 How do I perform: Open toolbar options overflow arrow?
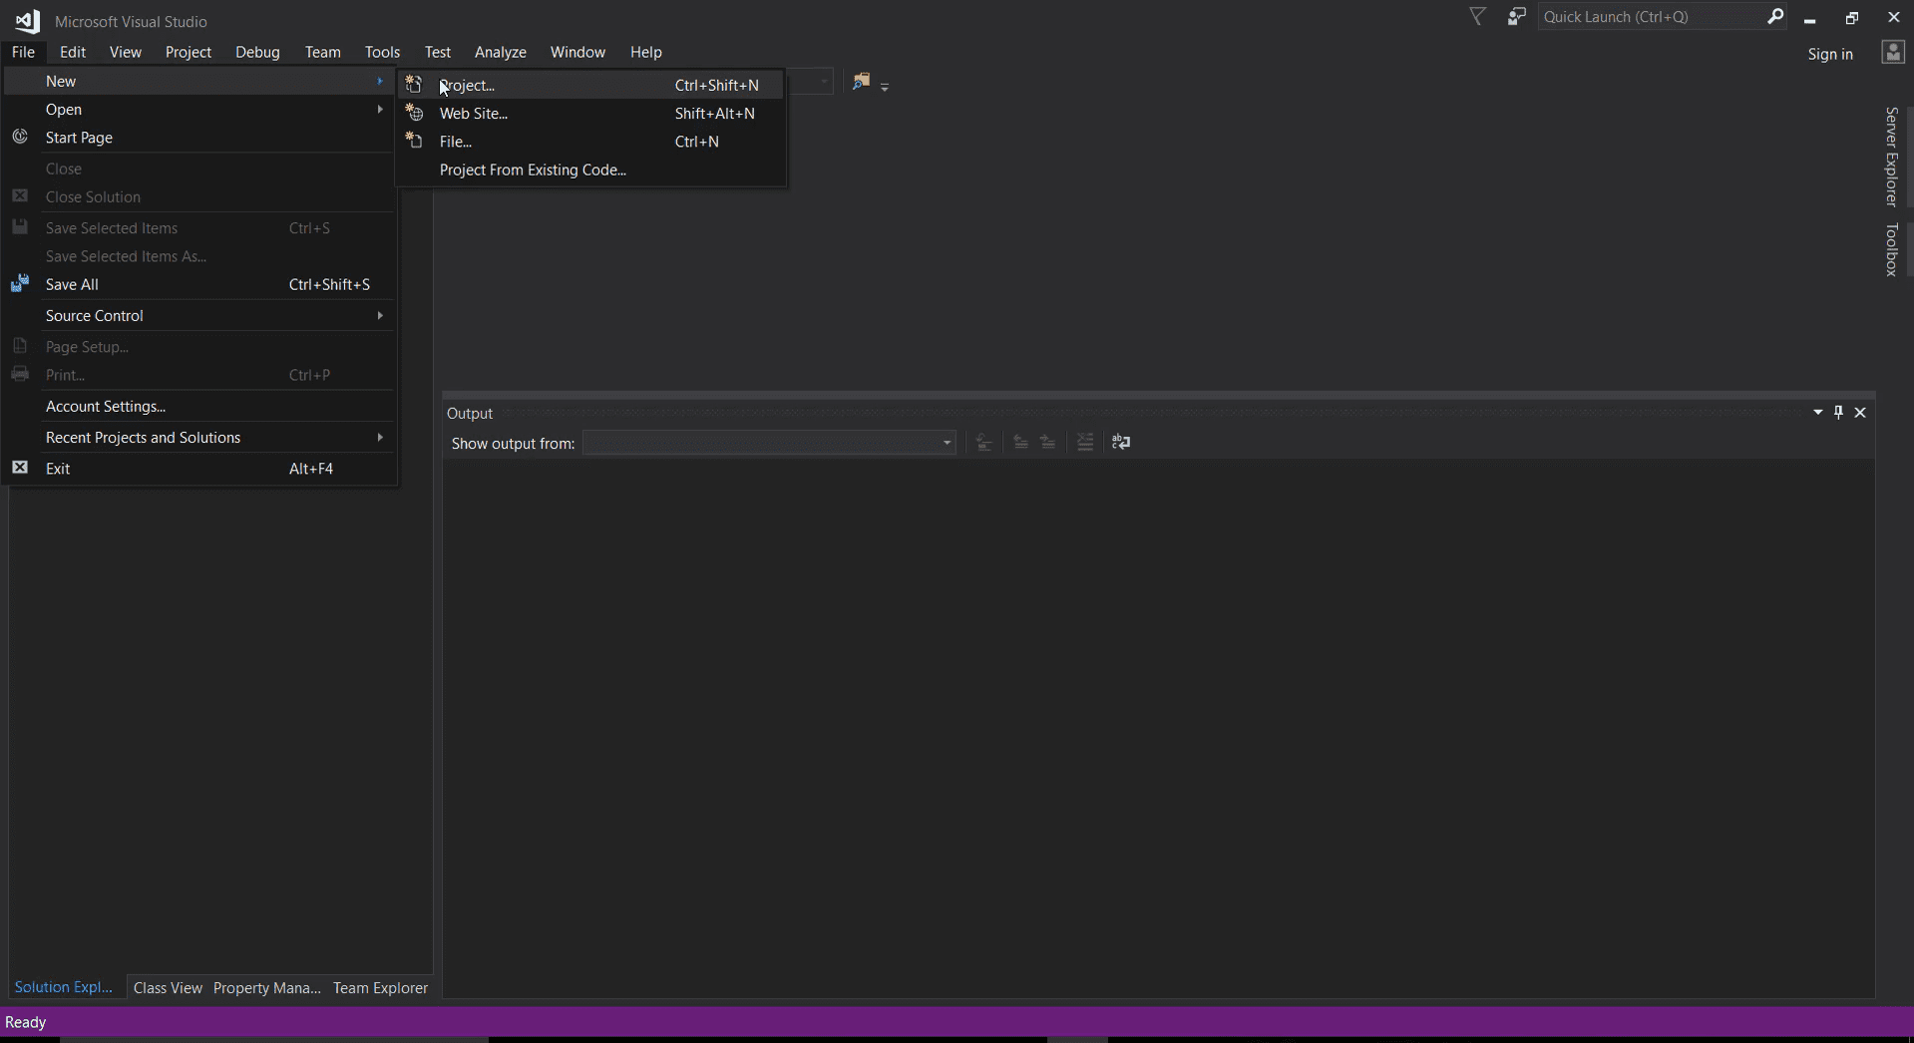[885, 87]
